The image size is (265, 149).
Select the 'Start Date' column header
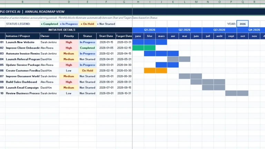click(x=106, y=36)
